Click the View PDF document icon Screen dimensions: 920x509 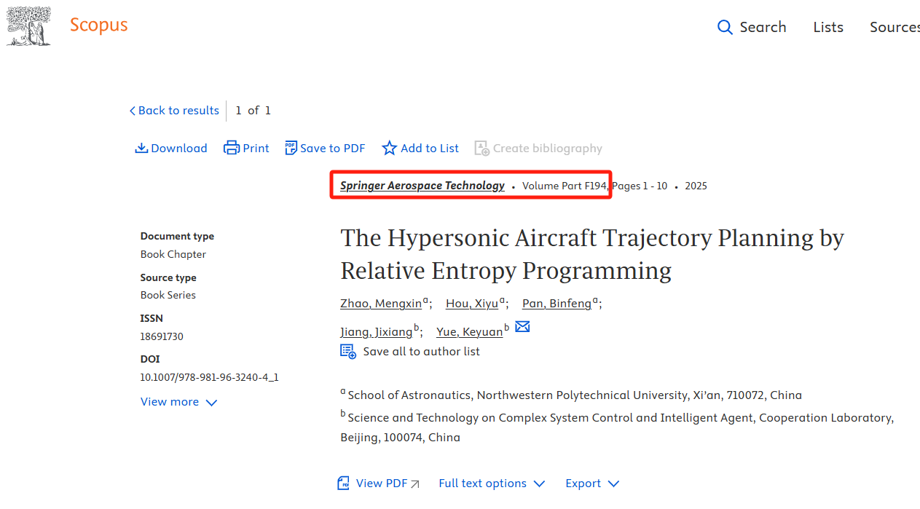pyautogui.click(x=344, y=484)
